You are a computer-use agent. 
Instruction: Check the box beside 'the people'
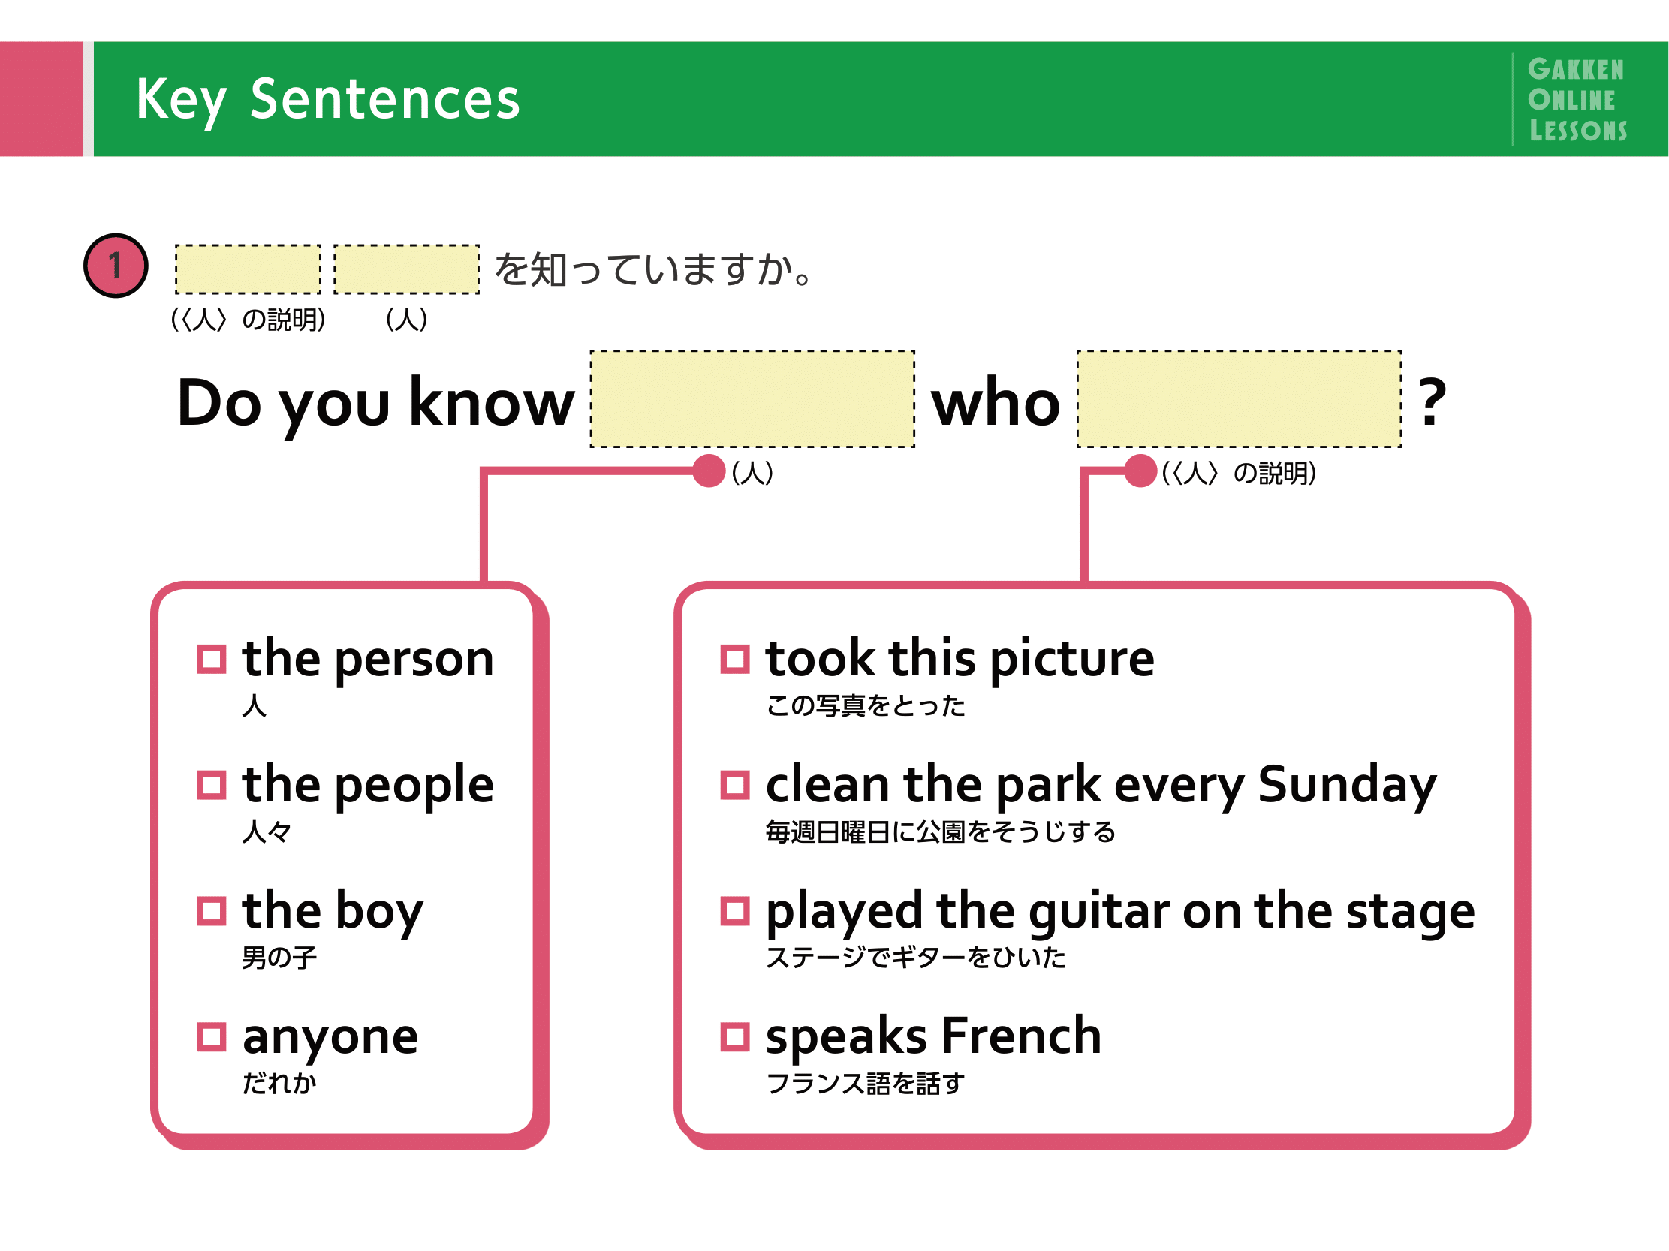coord(211,785)
